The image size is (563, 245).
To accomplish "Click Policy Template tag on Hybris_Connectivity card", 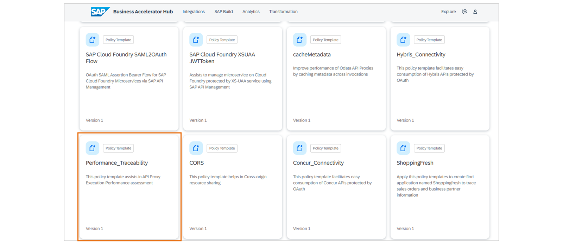I will click(429, 40).
